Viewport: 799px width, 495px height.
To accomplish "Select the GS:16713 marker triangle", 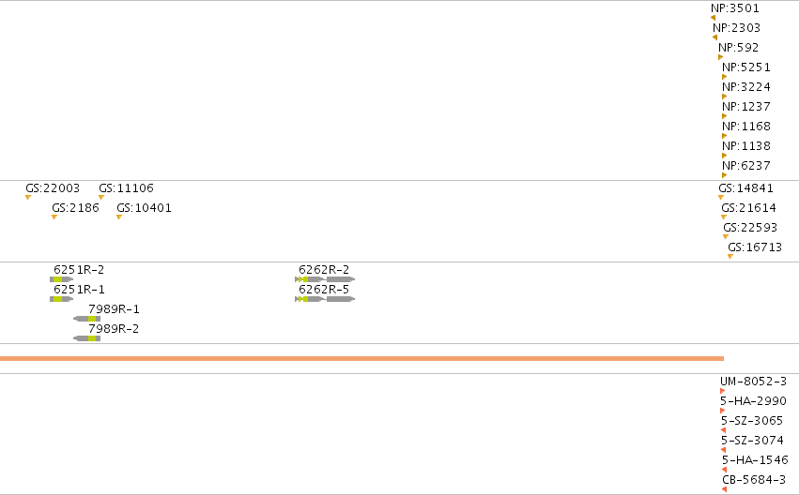I will pos(730,256).
